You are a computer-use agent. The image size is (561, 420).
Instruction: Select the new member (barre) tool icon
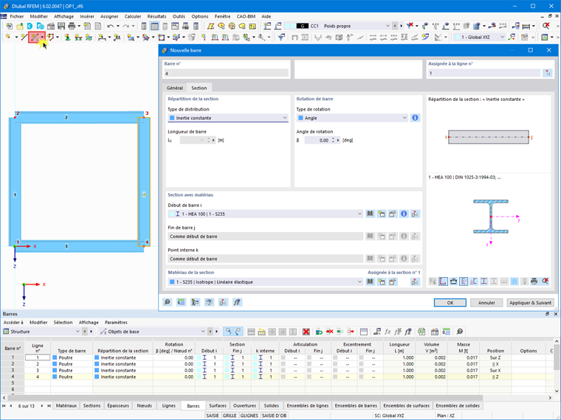point(35,37)
